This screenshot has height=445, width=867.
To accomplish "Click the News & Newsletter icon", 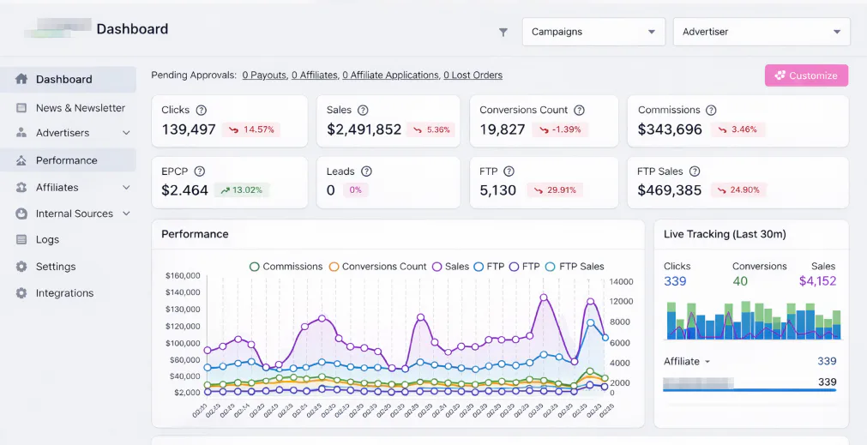I will point(21,108).
